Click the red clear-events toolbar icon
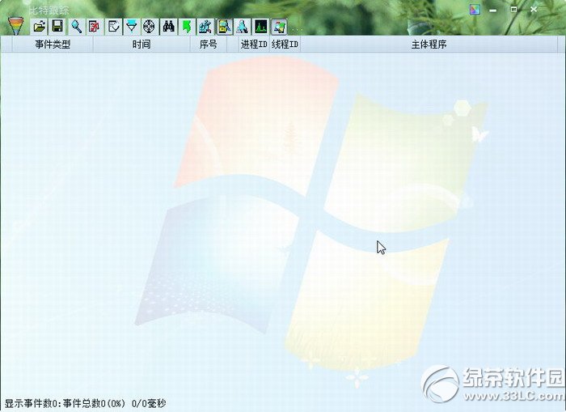The height and width of the screenshot is (412, 566). pyautogui.click(x=95, y=27)
